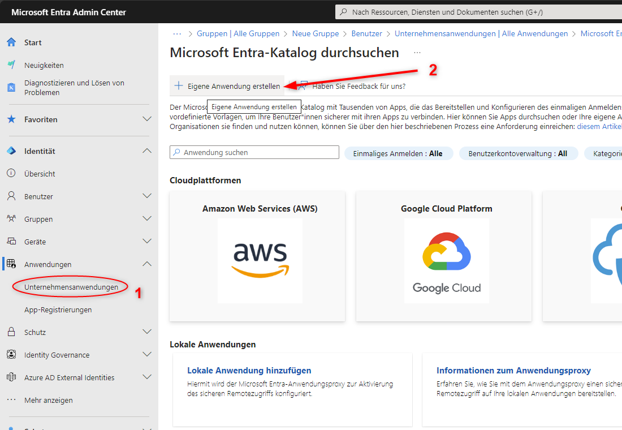Screen dimensions: 622x430
Task: Click the Benutzer person icon
Action: [11, 196]
